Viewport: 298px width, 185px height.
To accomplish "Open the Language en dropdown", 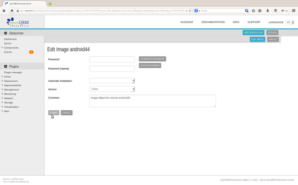I will (x=290, y=22).
